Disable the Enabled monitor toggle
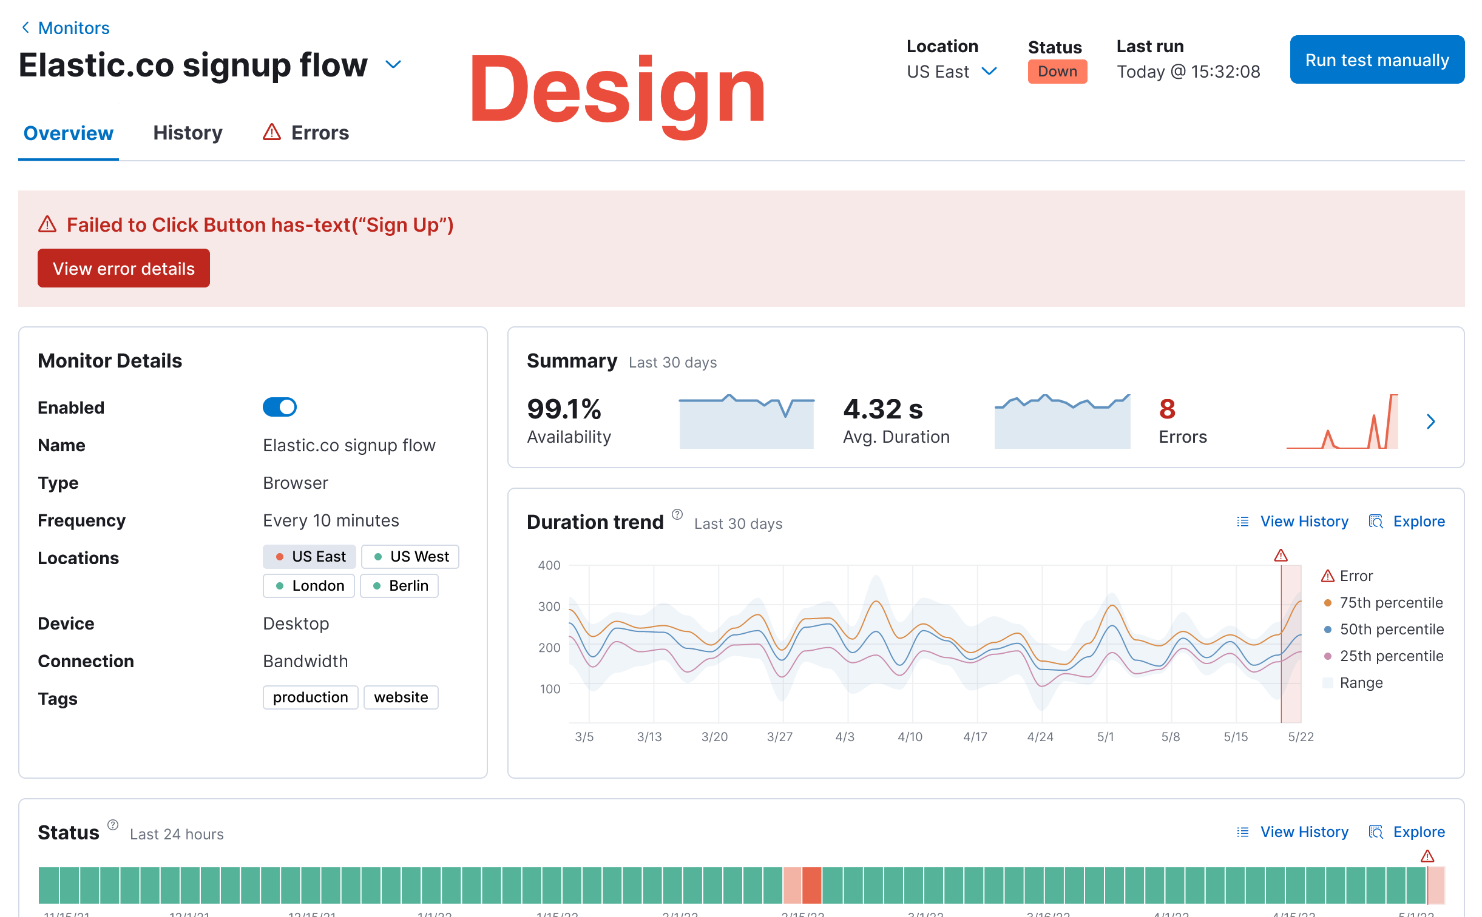 (279, 407)
